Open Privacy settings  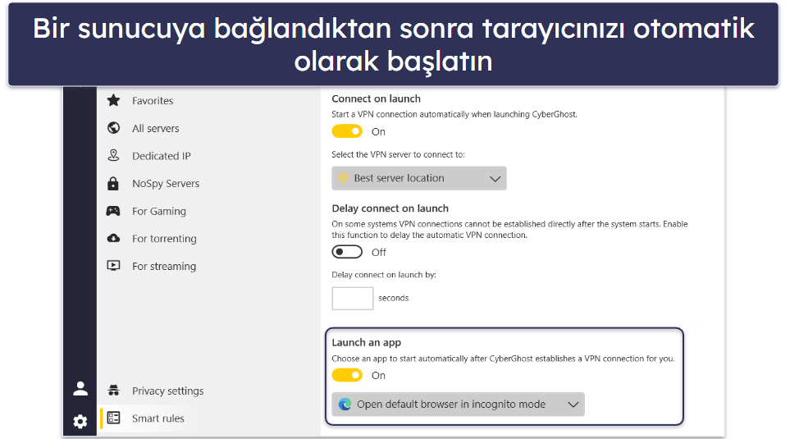168,391
